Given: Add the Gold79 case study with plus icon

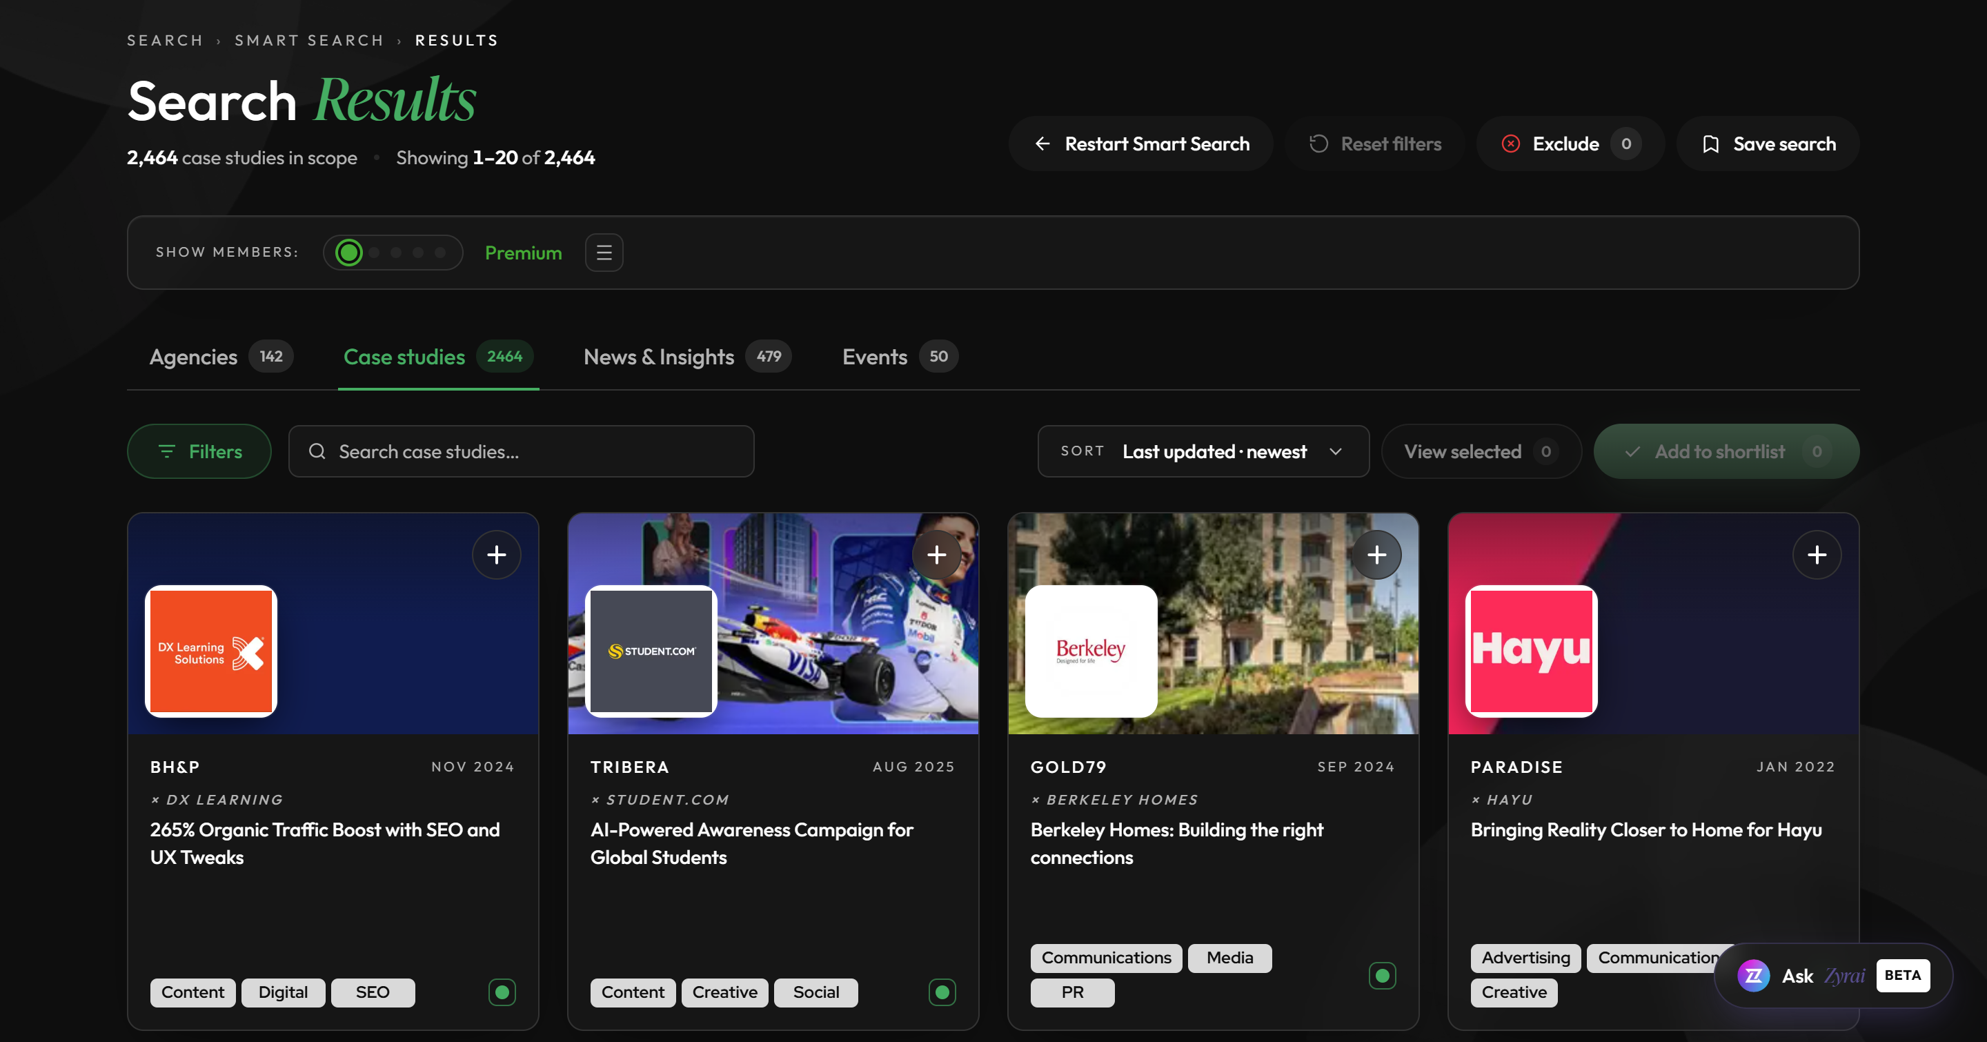Looking at the screenshot, I should click(x=1377, y=555).
